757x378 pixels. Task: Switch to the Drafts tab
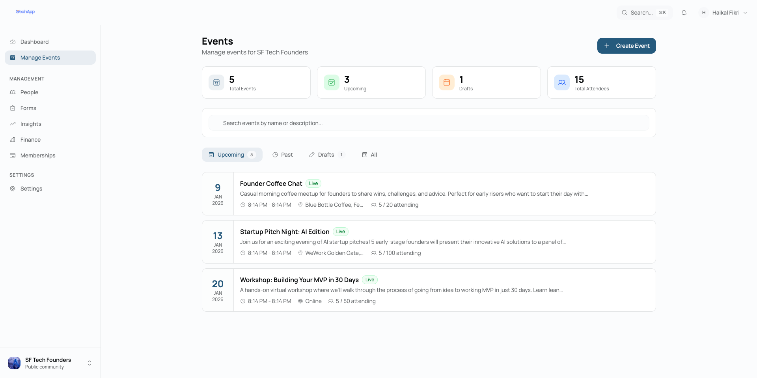327,155
